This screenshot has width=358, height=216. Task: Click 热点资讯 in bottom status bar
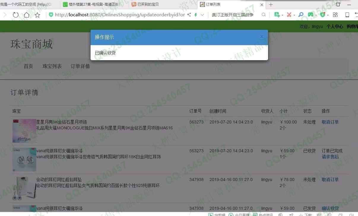tap(263, 215)
